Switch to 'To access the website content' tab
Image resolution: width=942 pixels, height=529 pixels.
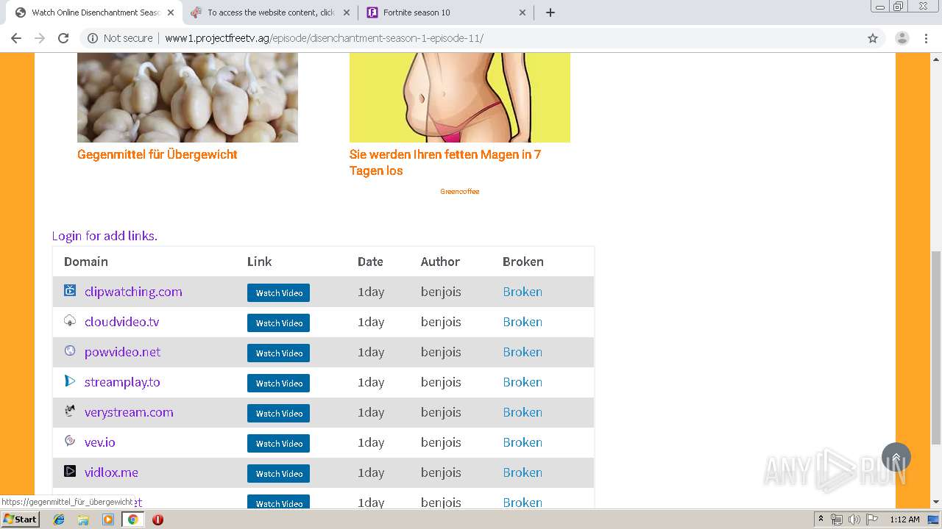point(271,12)
